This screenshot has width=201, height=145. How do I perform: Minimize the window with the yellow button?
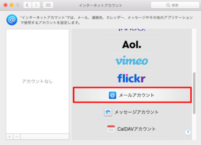pos(12,5)
